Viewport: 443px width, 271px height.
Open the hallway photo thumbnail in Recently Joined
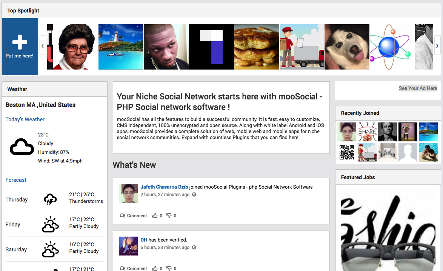(388, 152)
